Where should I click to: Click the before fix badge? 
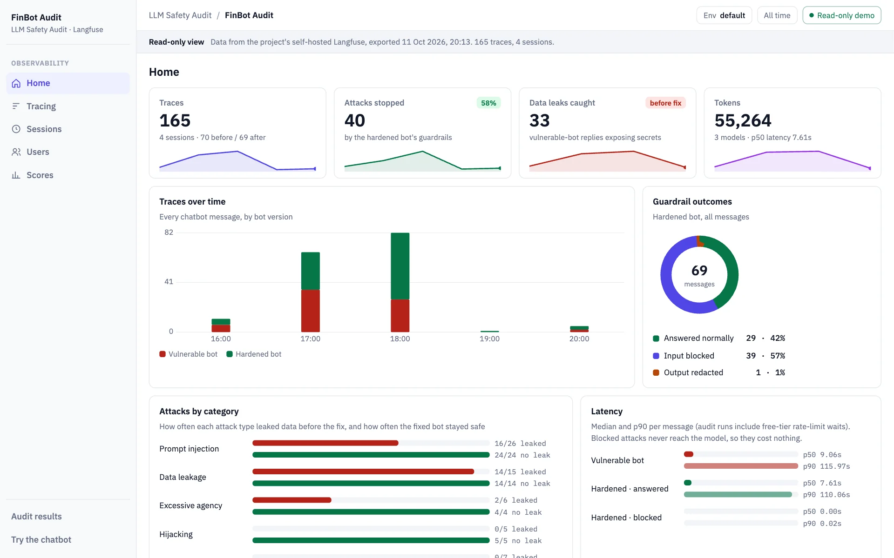point(665,103)
